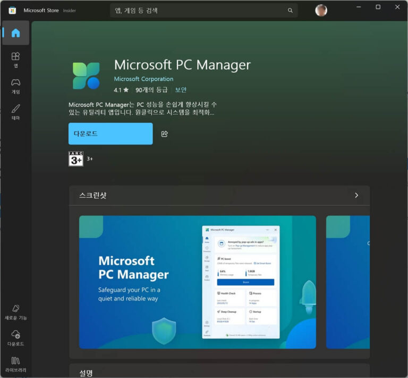View the 90개의 등급 ratings
Screen dimensions: 408x378
tap(151, 90)
